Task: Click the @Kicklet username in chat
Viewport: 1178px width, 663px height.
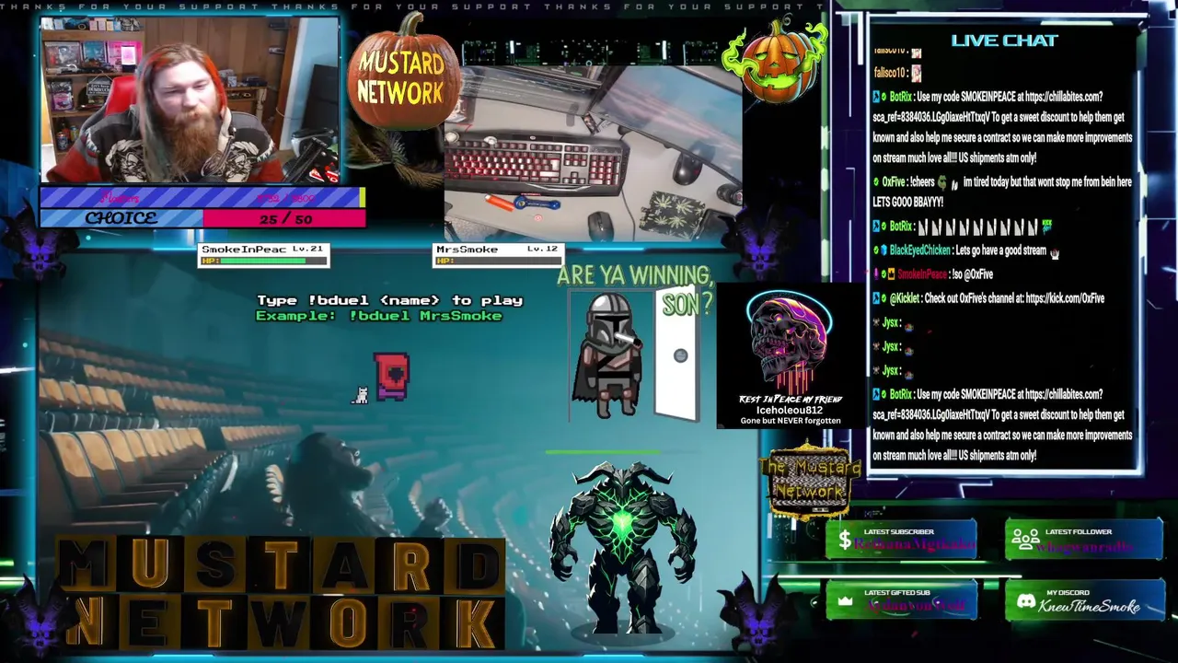Action: (x=904, y=298)
